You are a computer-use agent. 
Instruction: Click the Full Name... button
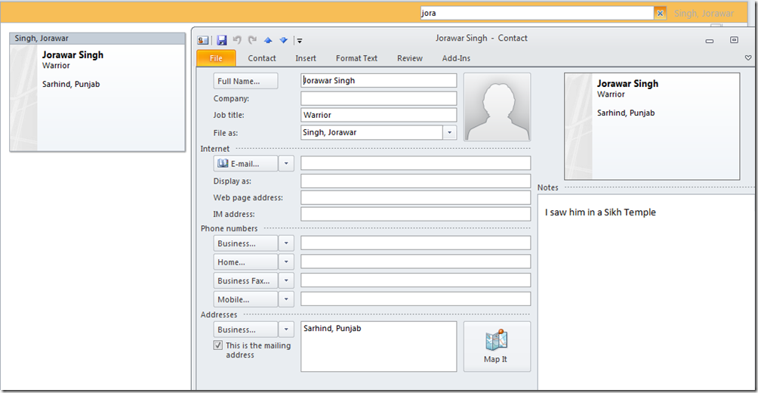[245, 81]
